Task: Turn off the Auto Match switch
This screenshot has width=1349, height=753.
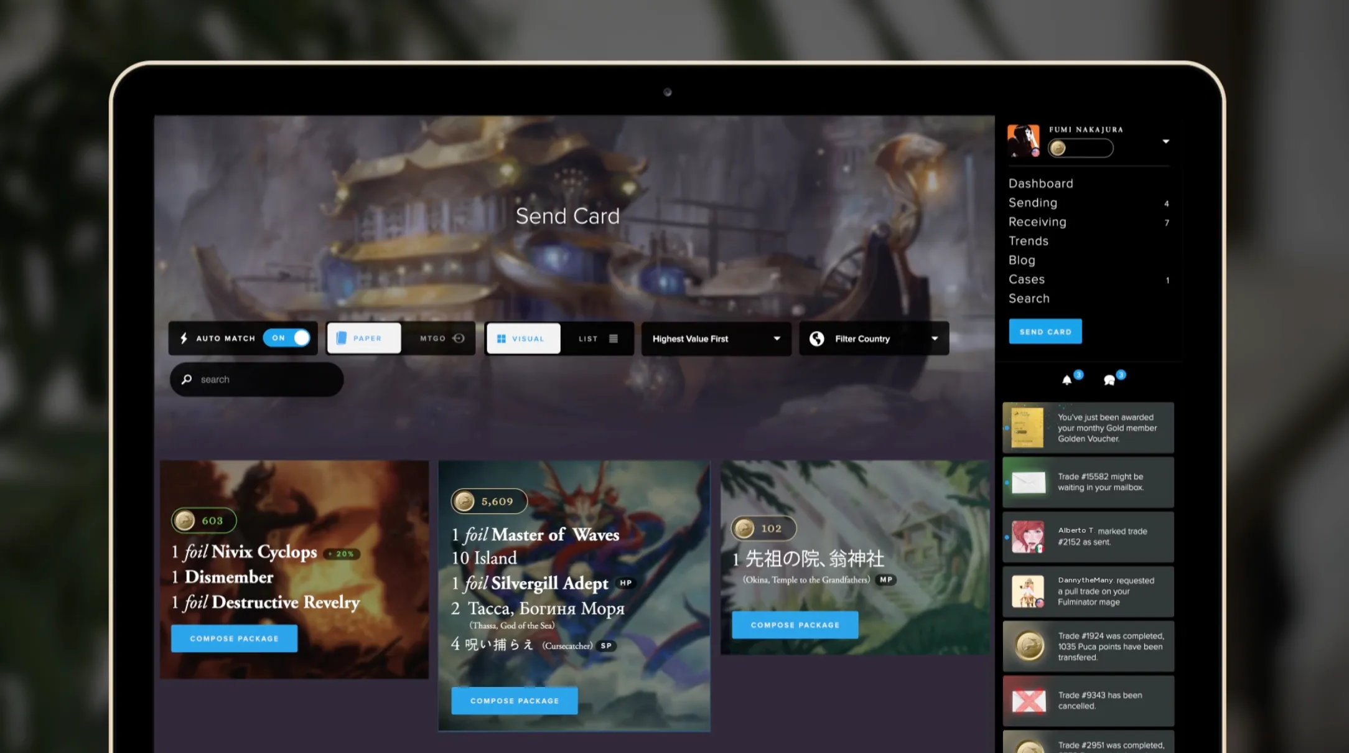Action: (x=286, y=338)
